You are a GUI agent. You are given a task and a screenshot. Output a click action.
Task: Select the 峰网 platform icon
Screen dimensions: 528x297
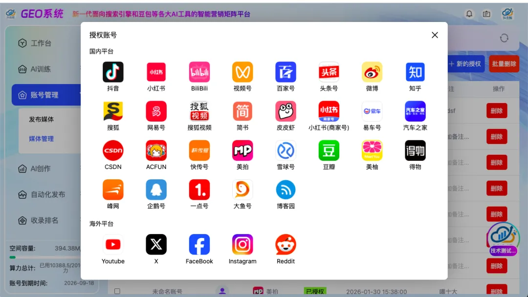[113, 190]
